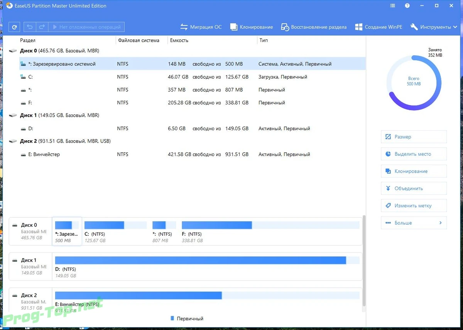Click the Емкость column header
Screen dimensions: 463x330
pos(179,40)
